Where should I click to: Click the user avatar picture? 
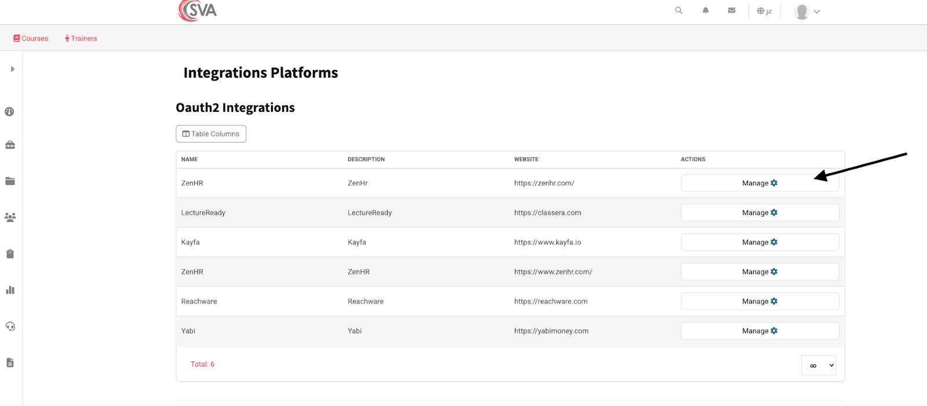click(802, 11)
